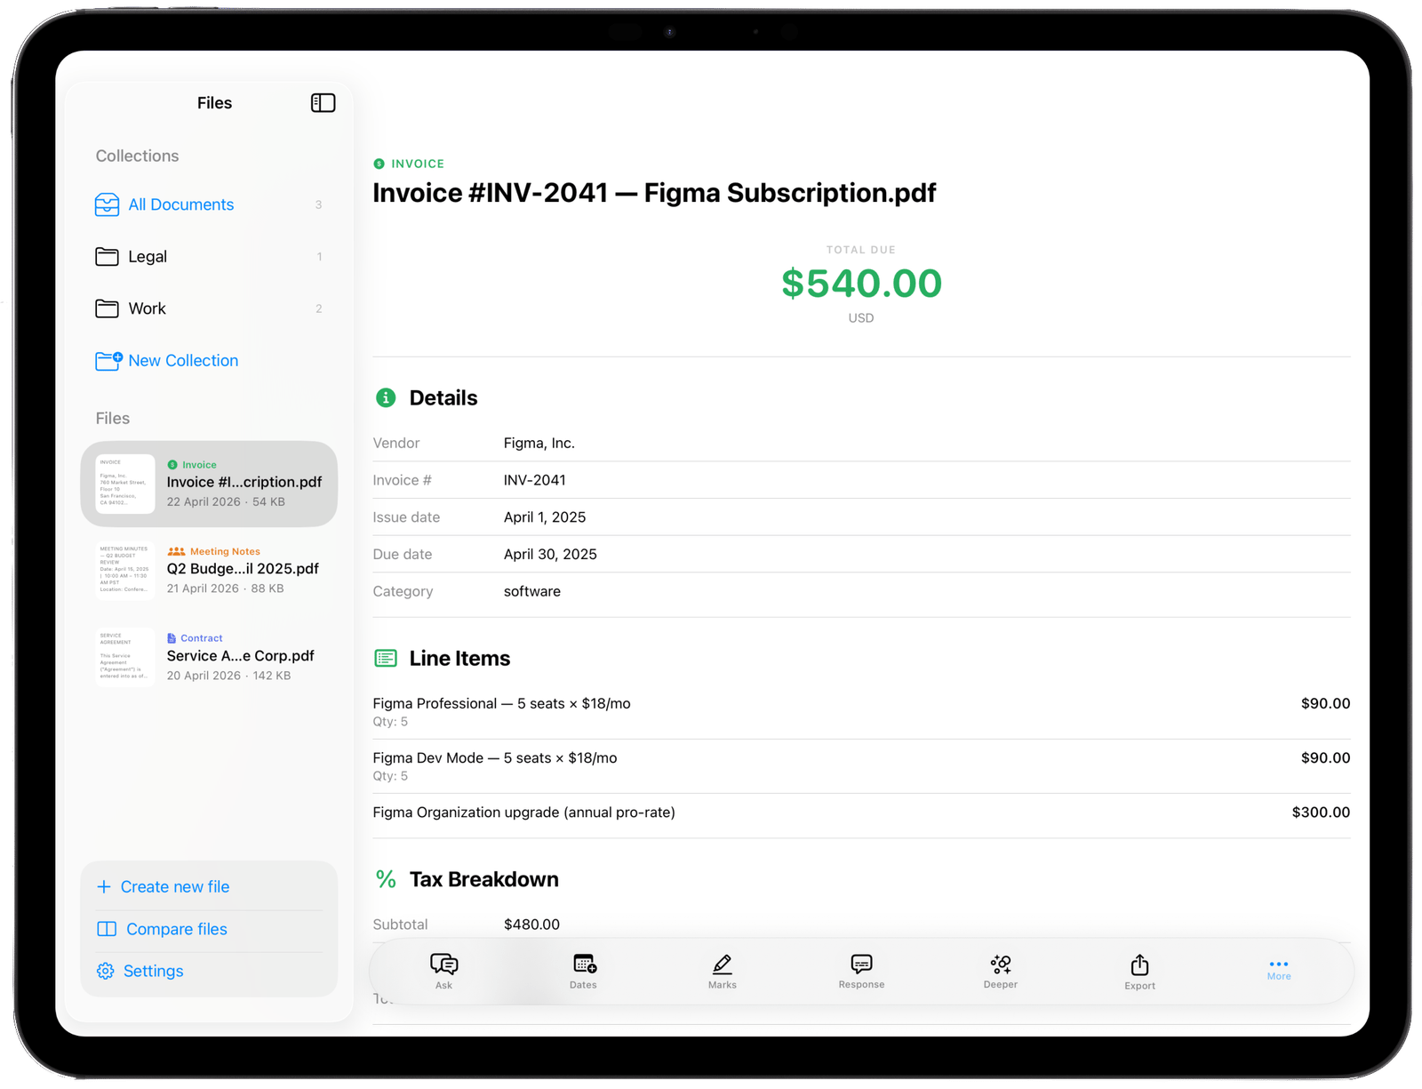
Task: Tap the Dates toolbar button
Action: coord(584,971)
